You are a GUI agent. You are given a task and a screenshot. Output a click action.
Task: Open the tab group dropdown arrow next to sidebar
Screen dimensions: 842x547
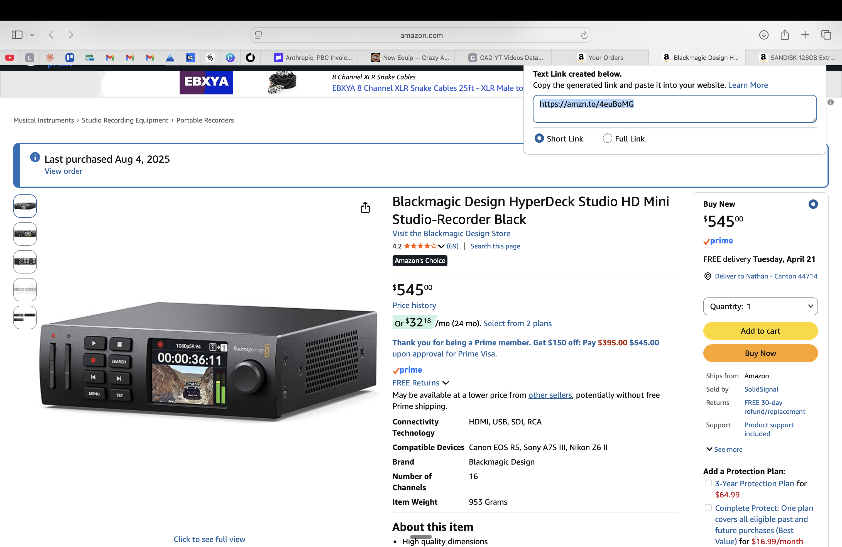[32, 35]
